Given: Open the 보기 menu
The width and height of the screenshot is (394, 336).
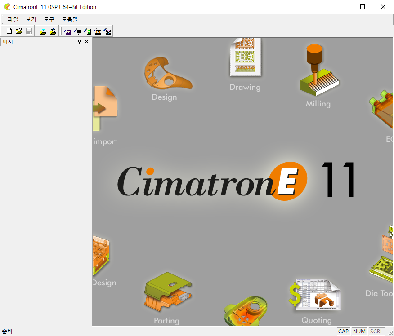Looking at the screenshot, I should 31,19.
